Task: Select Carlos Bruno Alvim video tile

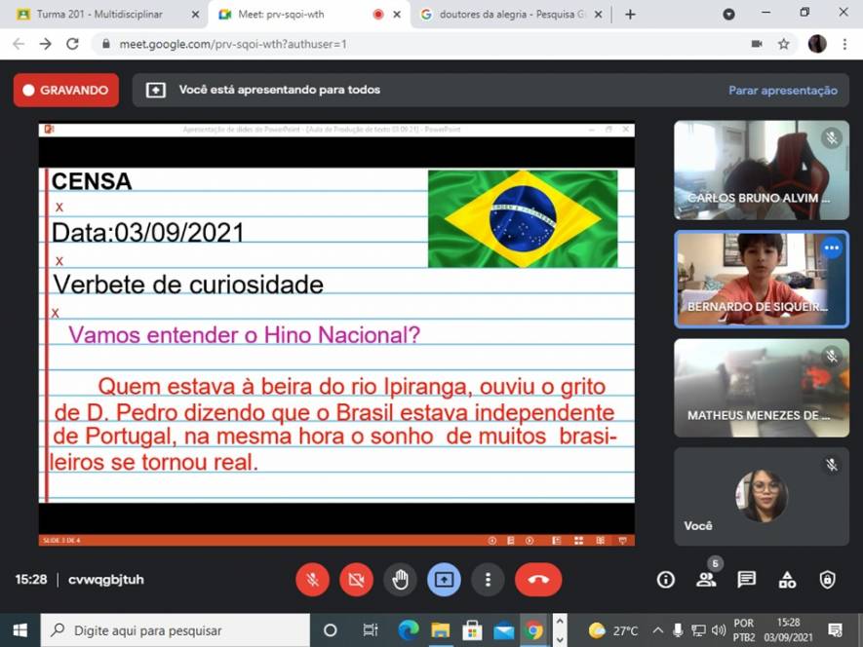Action: [761, 170]
